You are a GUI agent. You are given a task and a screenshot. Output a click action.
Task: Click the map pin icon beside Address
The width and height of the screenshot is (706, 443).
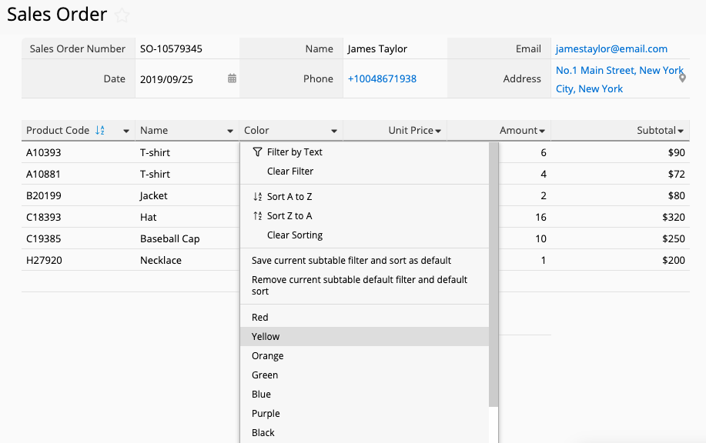pyautogui.click(x=683, y=78)
